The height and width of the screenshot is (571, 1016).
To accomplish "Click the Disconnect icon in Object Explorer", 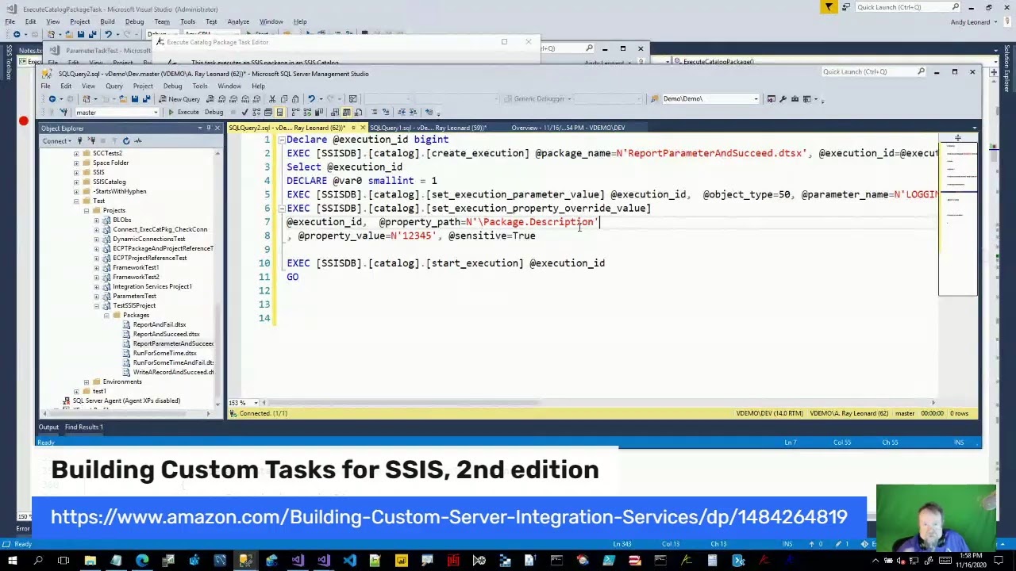I will point(92,141).
